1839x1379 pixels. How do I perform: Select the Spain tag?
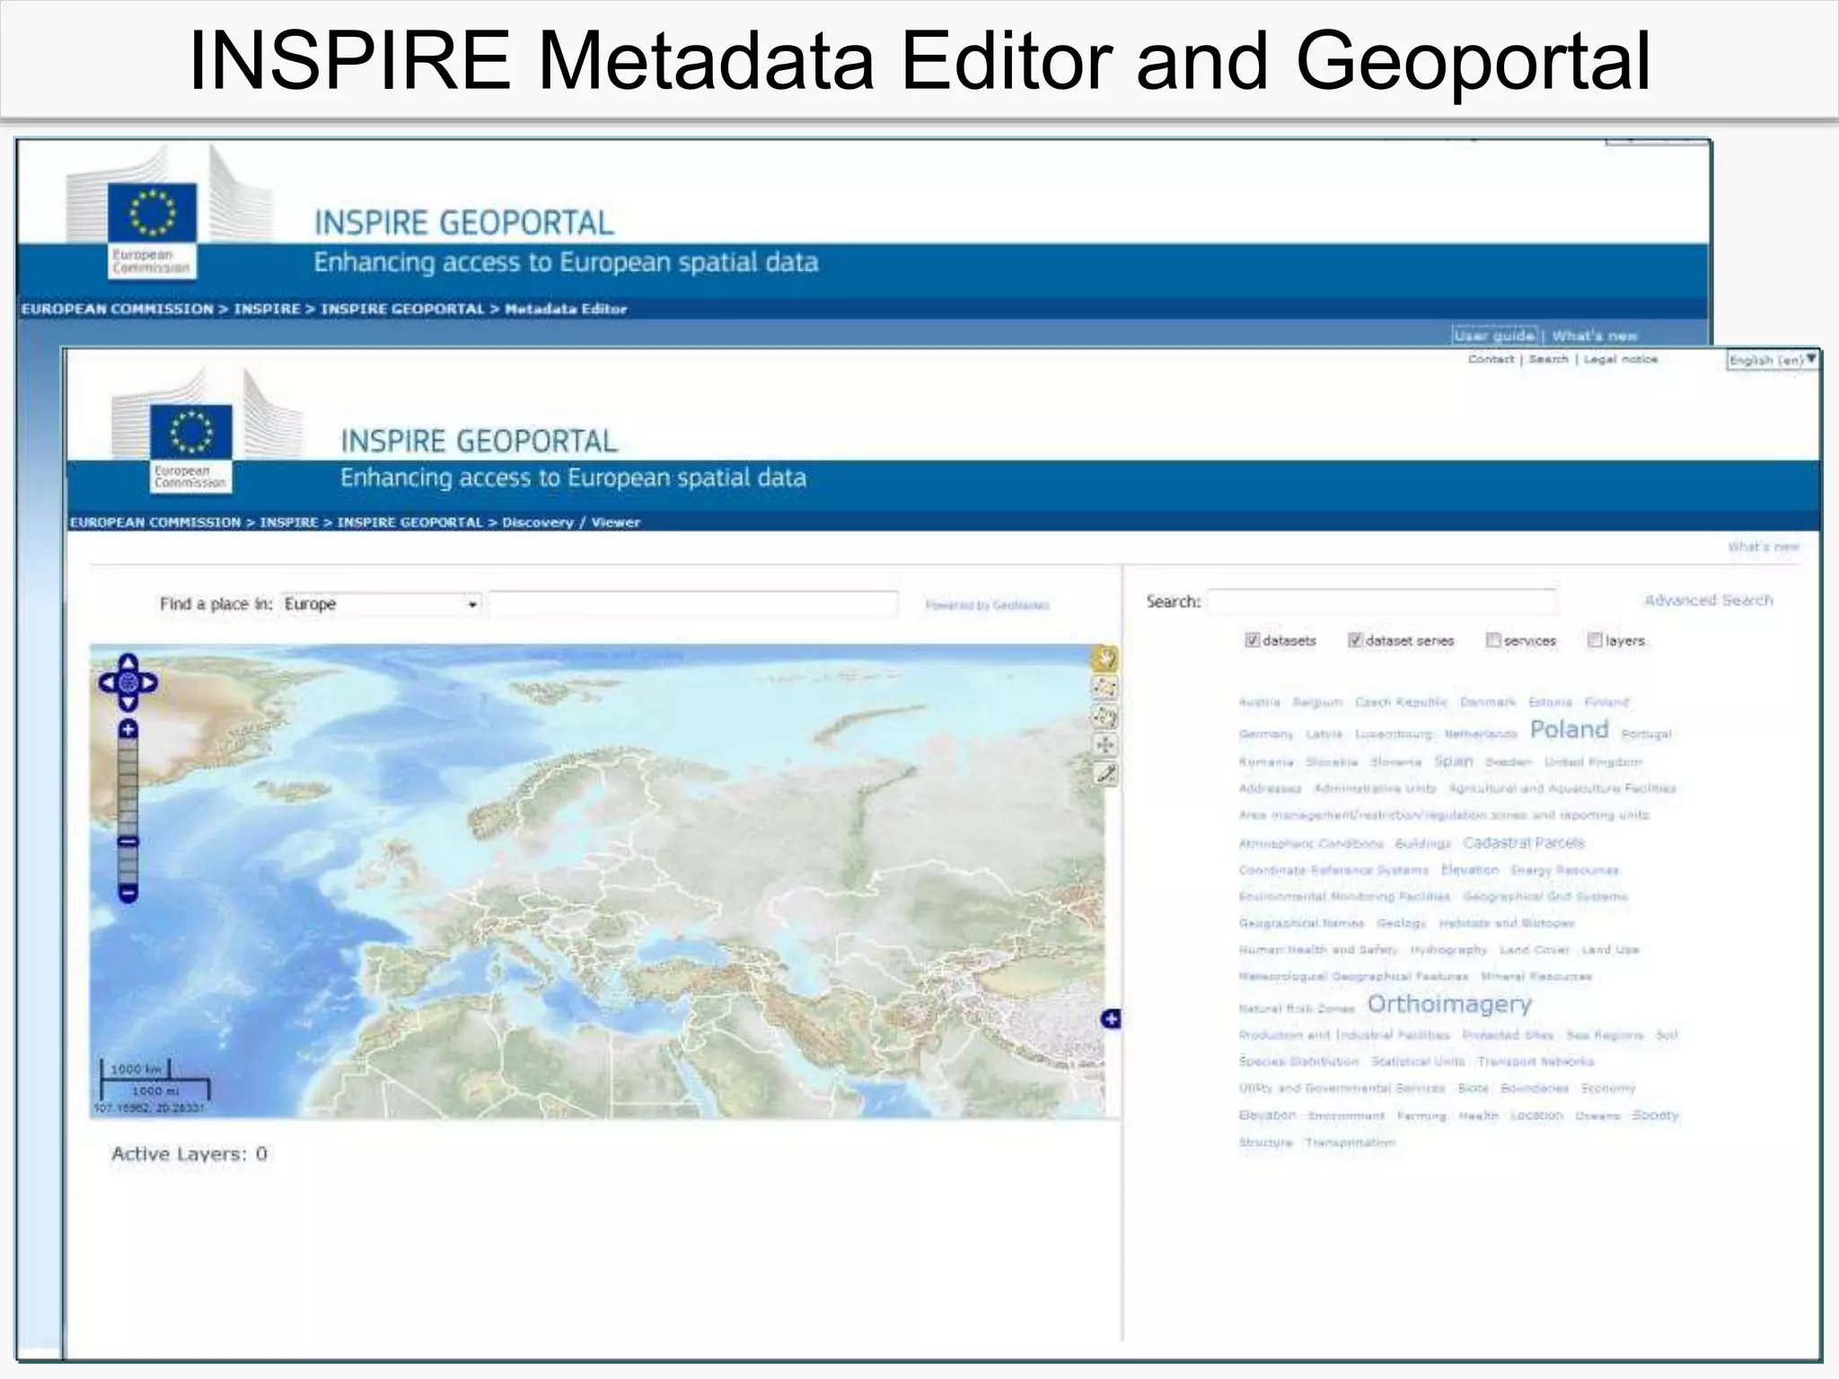click(x=1453, y=761)
